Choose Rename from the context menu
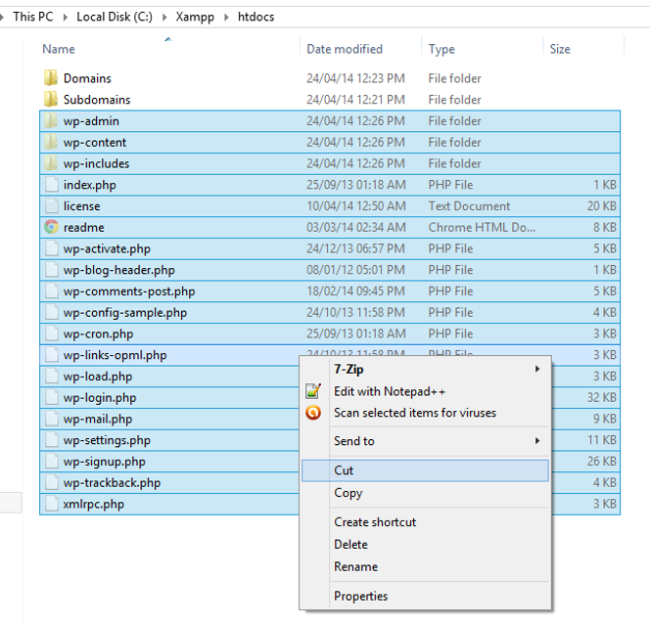The width and height of the screenshot is (650, 624). coord(425,566)
